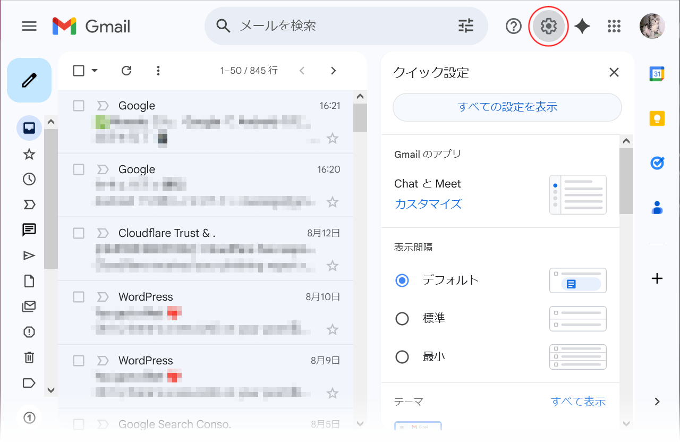Viewport: 680px width, 443px height.
Task: Select the 16:20 Google email checkbox
Action: [x=79, y=169]
